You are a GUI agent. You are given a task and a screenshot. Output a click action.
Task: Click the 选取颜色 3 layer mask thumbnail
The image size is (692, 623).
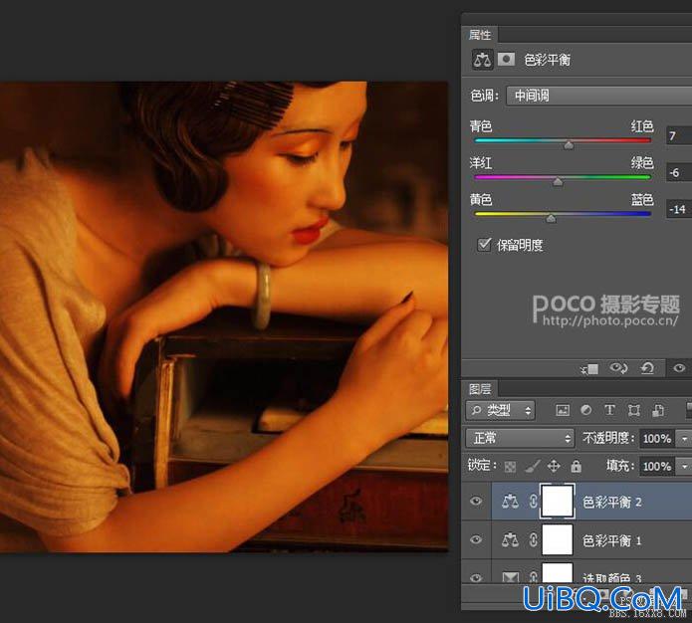point(558,572)
